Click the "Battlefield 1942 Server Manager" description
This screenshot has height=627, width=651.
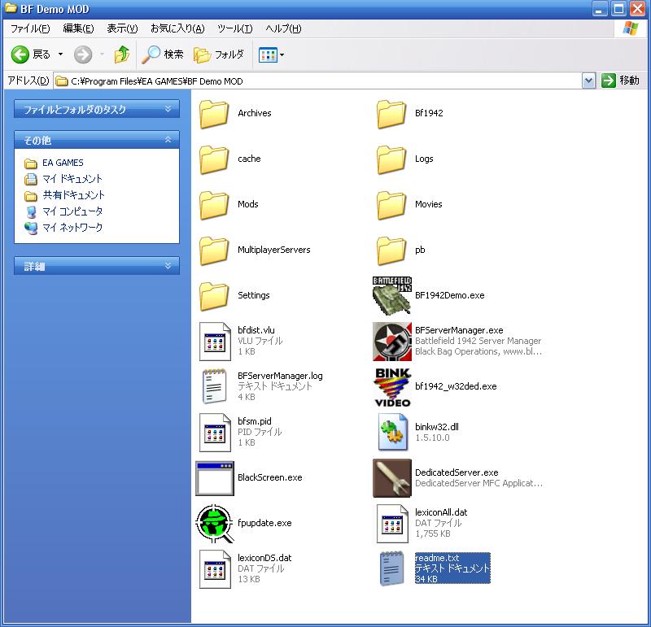pos(478,341)
